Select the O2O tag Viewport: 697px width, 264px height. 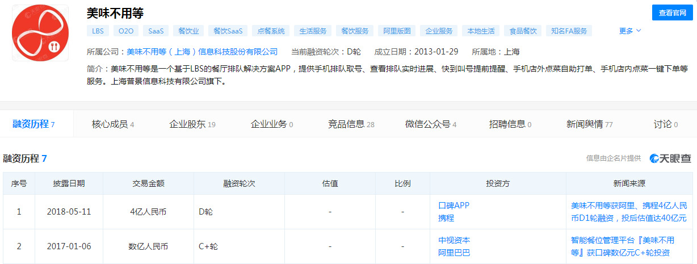pyautogui.click(x=125, y=31)
